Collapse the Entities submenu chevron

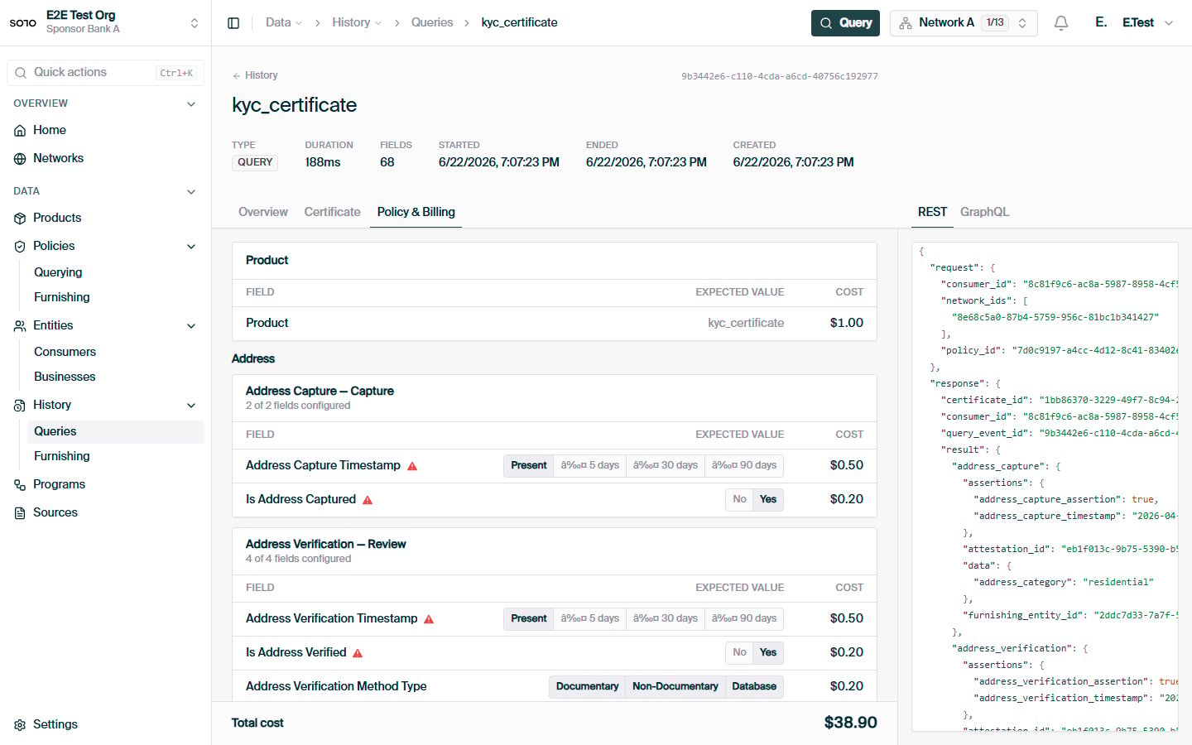pos(191,326)
